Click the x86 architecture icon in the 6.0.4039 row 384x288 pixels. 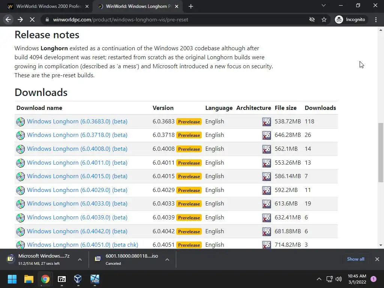point(267,218)
